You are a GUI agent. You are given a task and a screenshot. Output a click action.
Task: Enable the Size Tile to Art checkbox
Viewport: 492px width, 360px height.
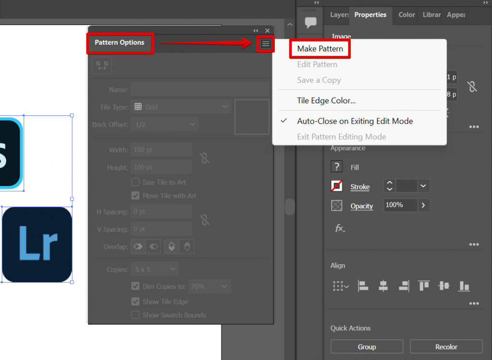135,182
